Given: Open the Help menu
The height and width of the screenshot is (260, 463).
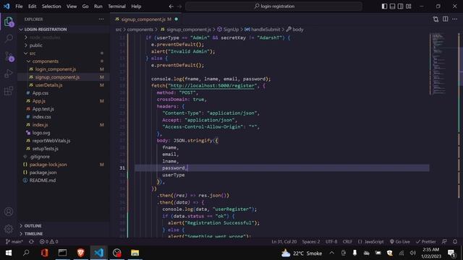Looking at the screenshot, I should pos(136,6).
